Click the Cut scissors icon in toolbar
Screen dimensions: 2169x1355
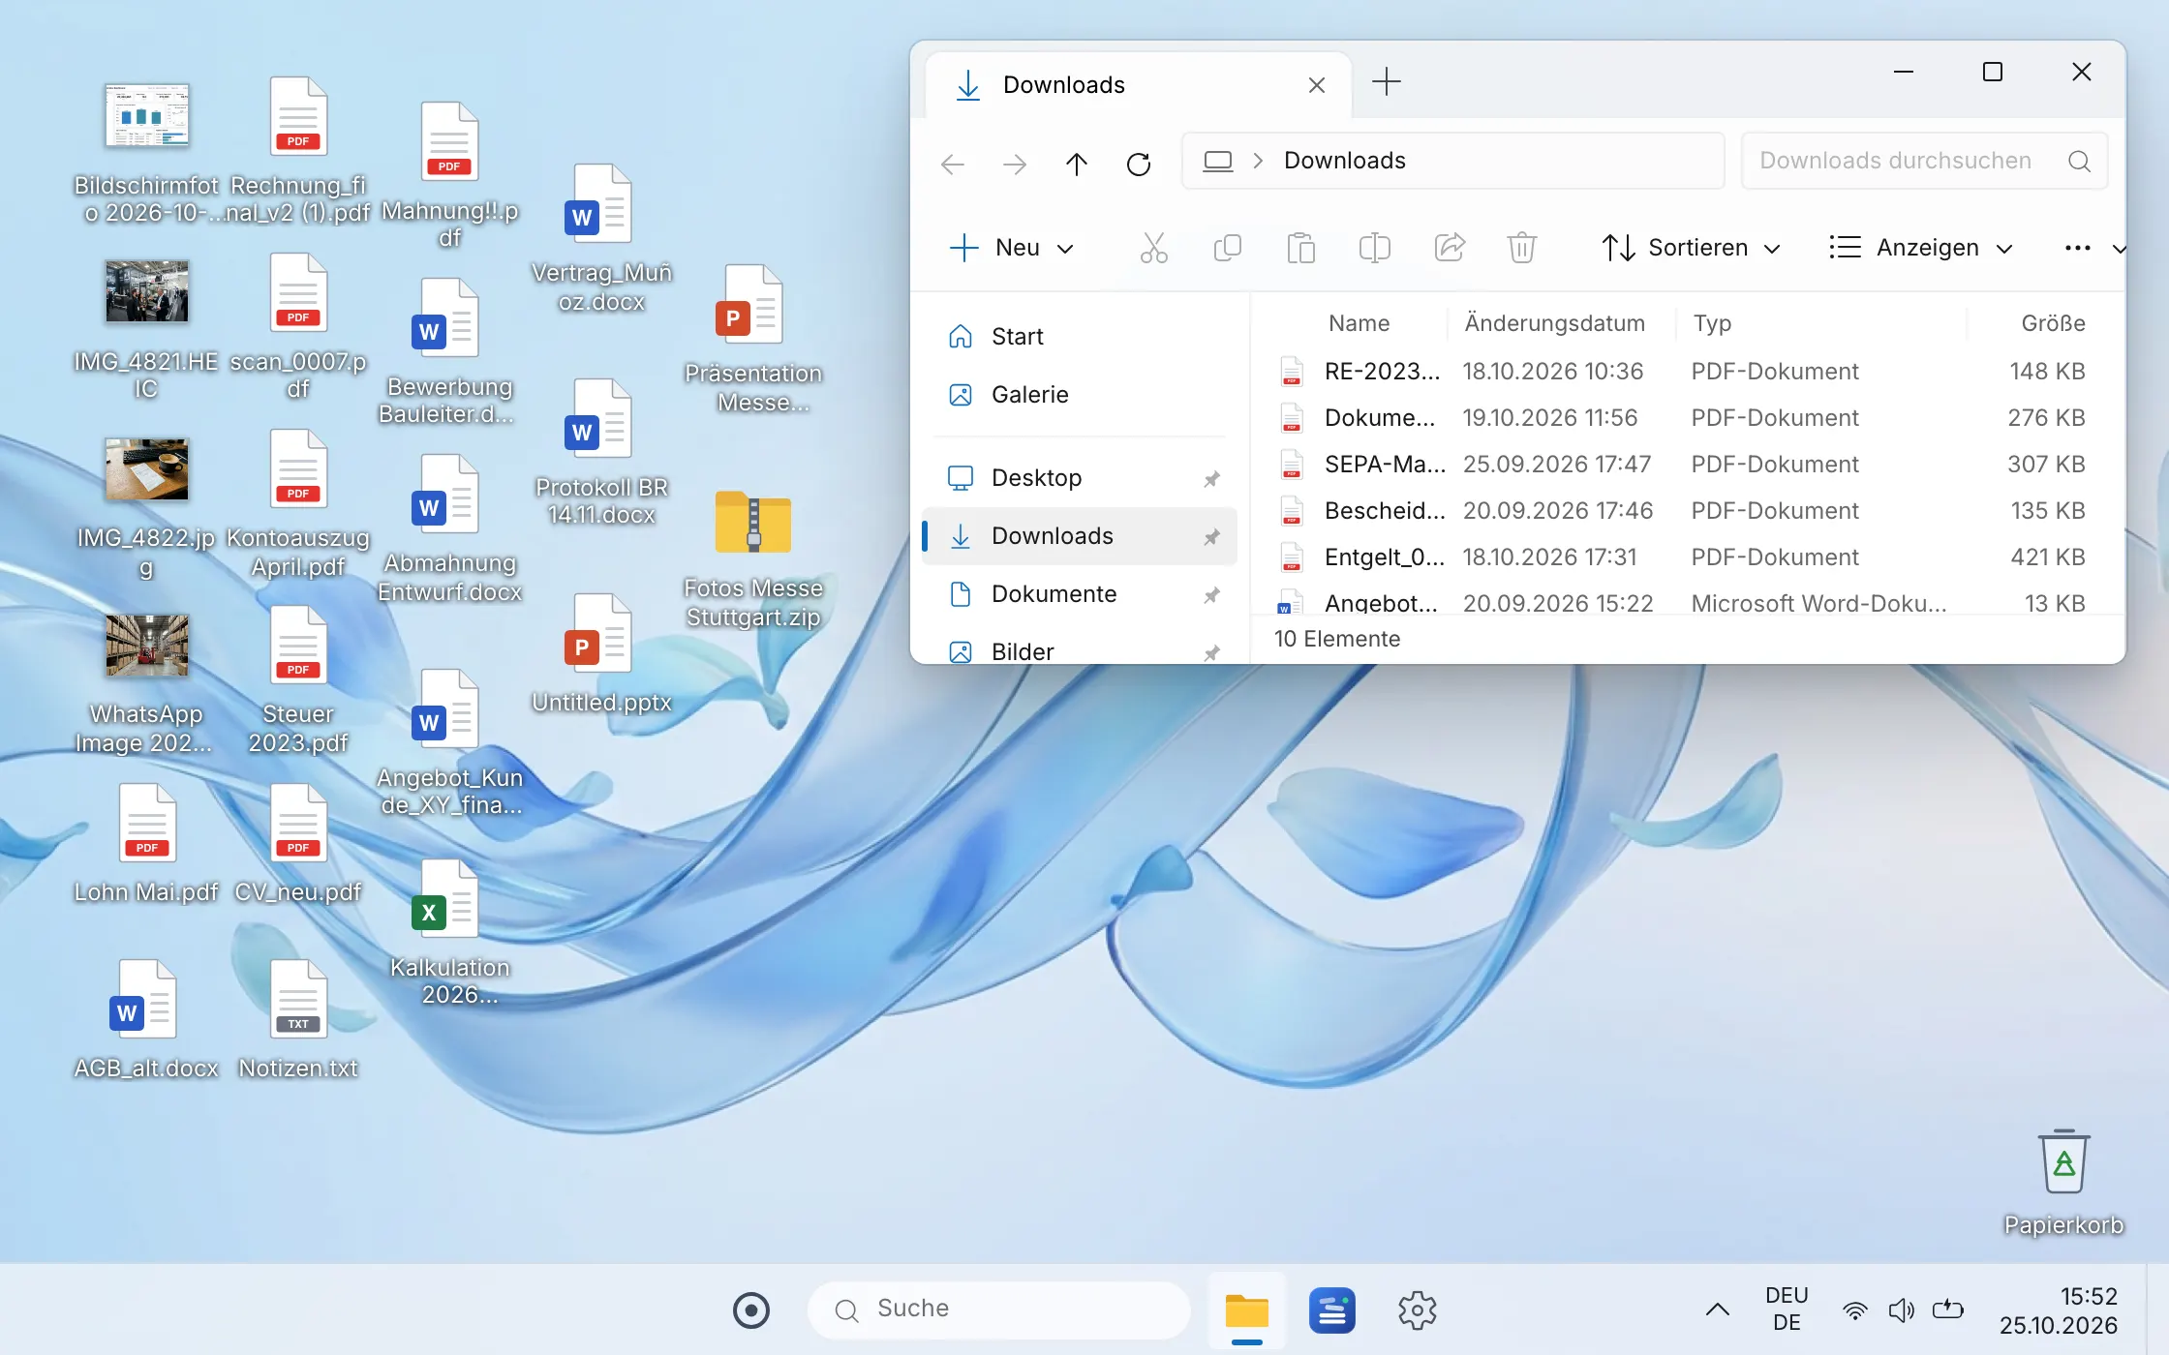click(x=1153, y=248)
